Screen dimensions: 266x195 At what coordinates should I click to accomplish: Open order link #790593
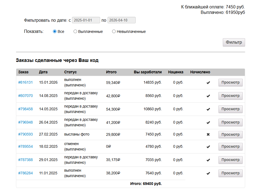pos(26,134)
